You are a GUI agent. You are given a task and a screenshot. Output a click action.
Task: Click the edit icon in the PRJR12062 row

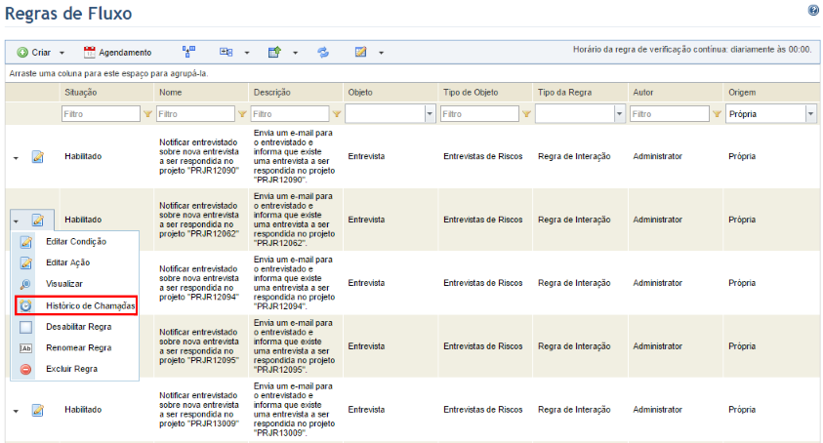tap(38, 220)
